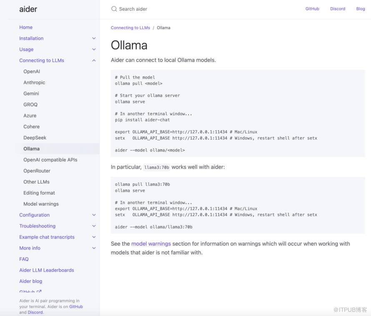Click the search magnifier icon
The image size is (371, 316).
114,9
